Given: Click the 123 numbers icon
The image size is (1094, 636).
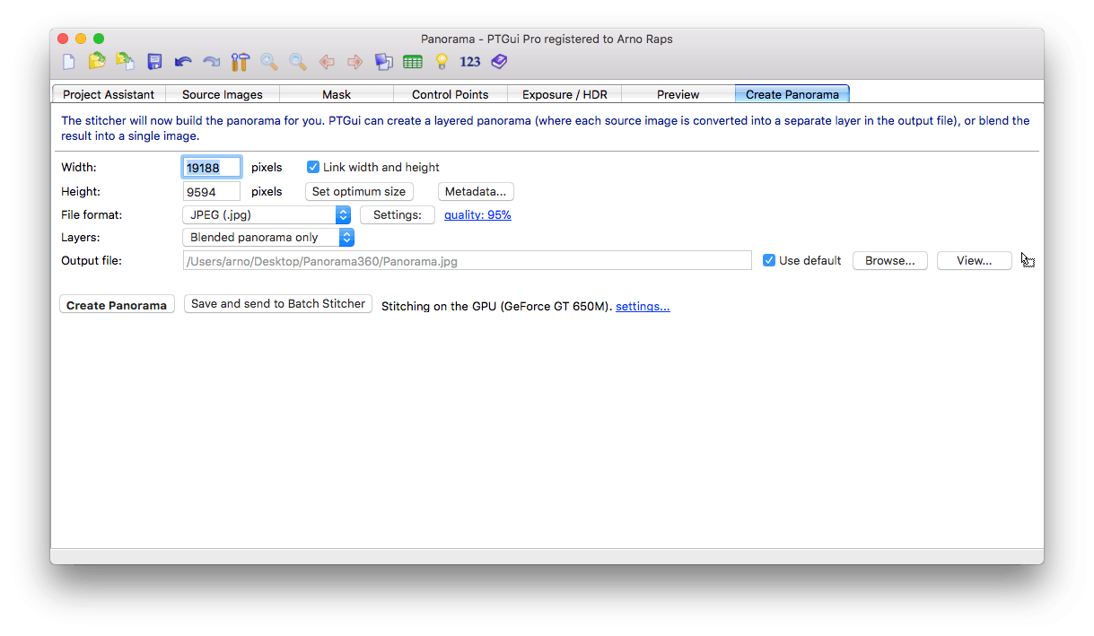Looking at the screenshot, I should 470,62.
